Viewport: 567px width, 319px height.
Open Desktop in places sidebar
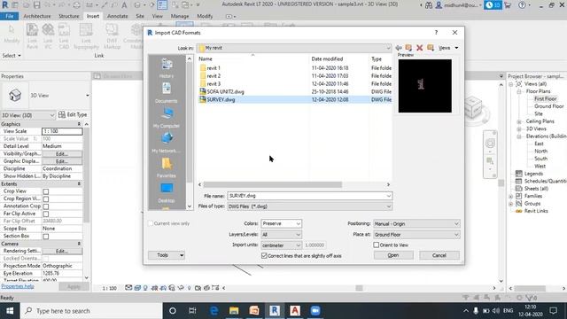167,192
